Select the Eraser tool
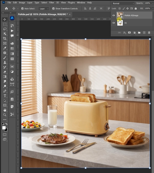154x173 pixels. pyautogui.click(x=5, y=72)
